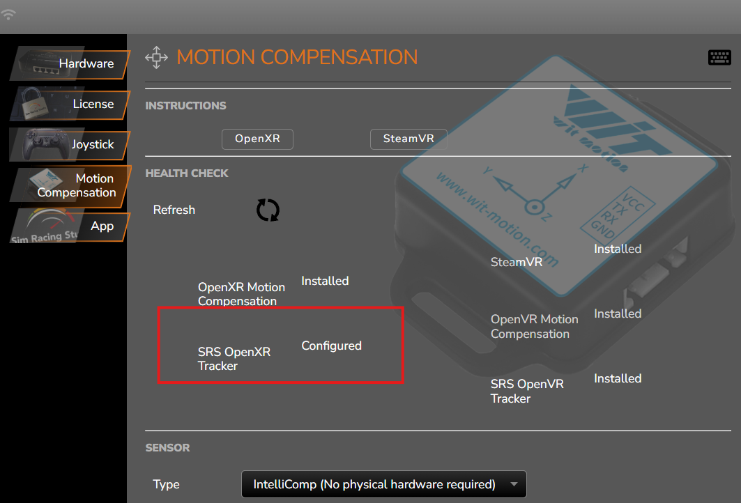This screenshot has height=503, width=741.
Task: Open the SteamVR instructions
Action: (x=408, y=139)
